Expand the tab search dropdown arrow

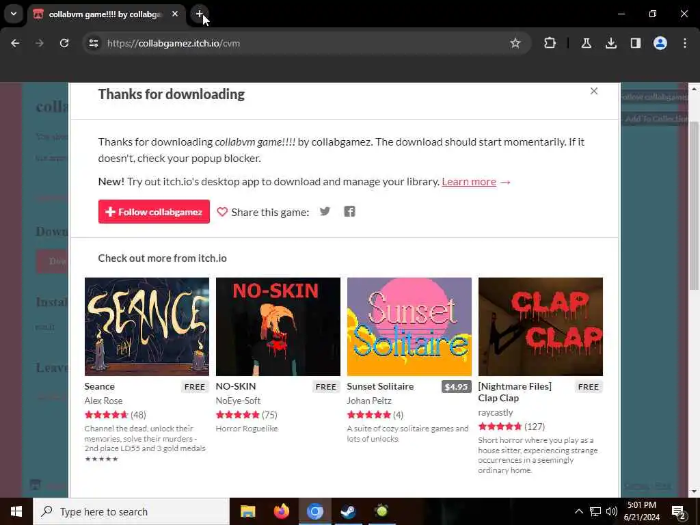pos(14,14)
